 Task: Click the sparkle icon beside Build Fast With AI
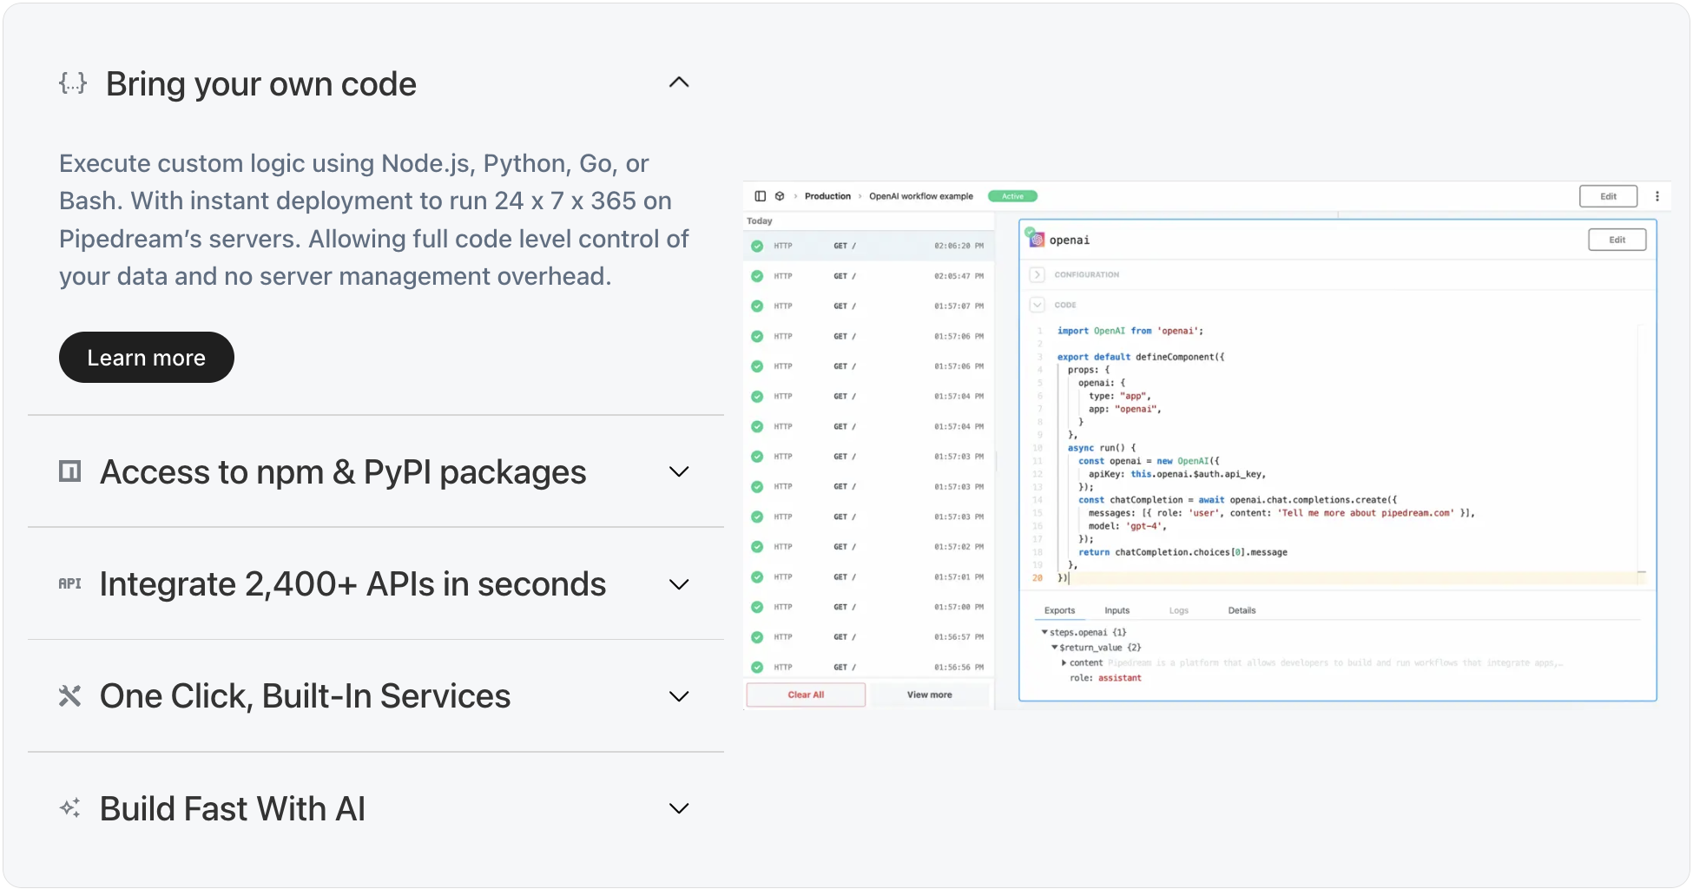click(x=69, y=808)
